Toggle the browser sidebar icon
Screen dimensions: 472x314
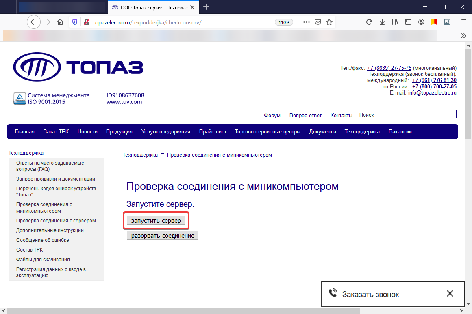pyautogui.click(x=408, y=22)
